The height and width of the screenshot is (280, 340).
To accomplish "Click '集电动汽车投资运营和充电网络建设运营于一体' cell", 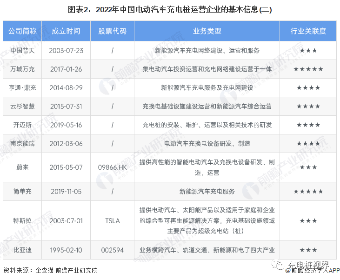I will [207, 69].
